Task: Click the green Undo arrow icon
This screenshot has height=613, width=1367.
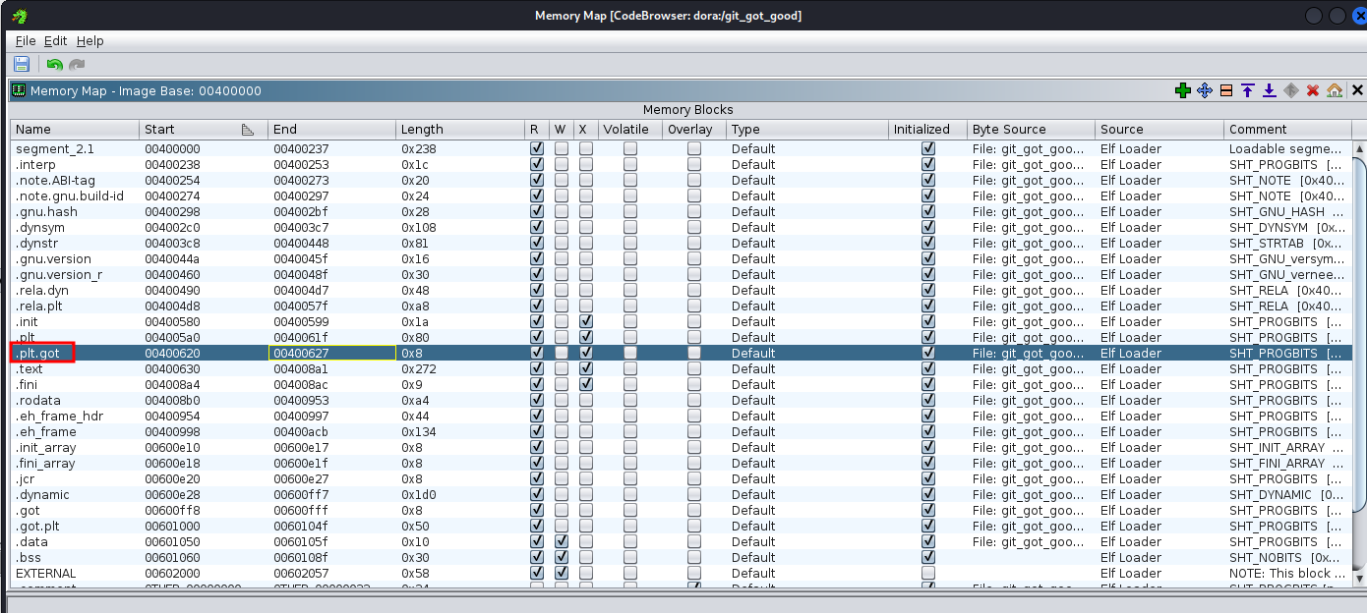Action: coord(55,64)
